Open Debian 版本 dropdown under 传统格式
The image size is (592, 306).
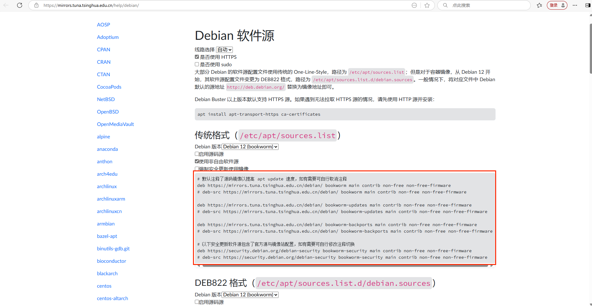[x=250, y=147]
